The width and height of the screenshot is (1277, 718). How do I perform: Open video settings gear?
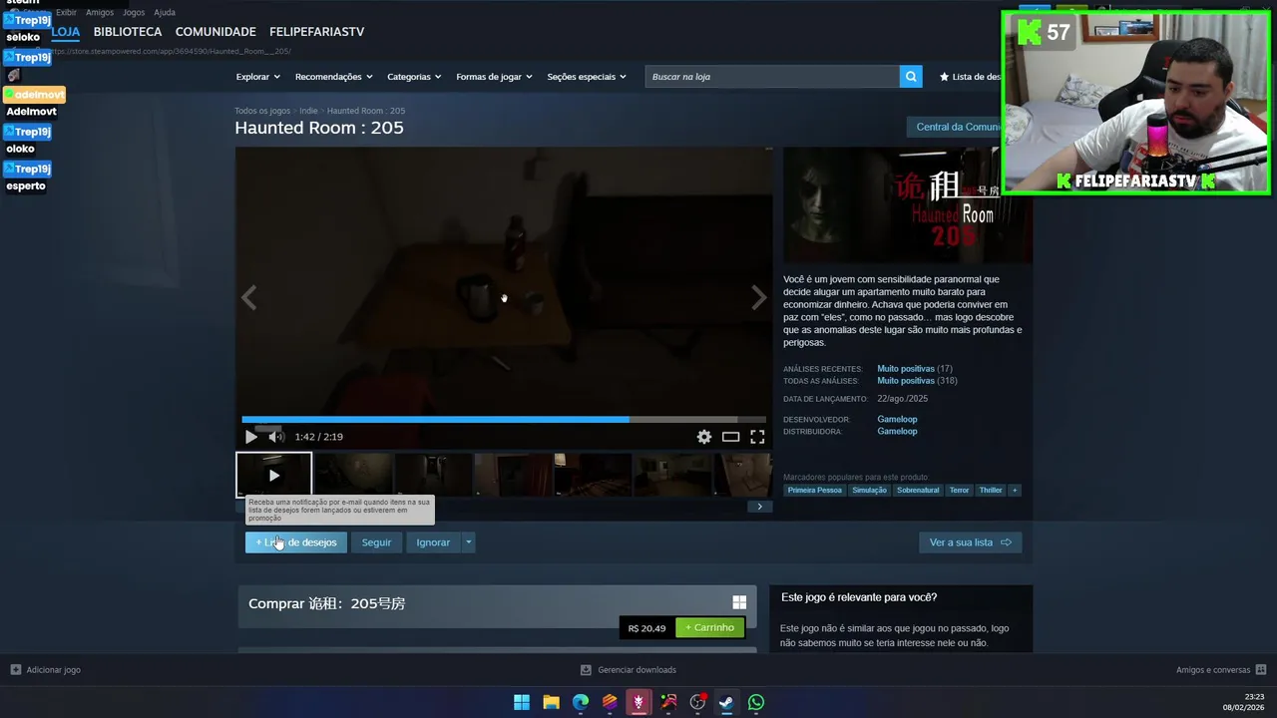click(x=704, y=437)
